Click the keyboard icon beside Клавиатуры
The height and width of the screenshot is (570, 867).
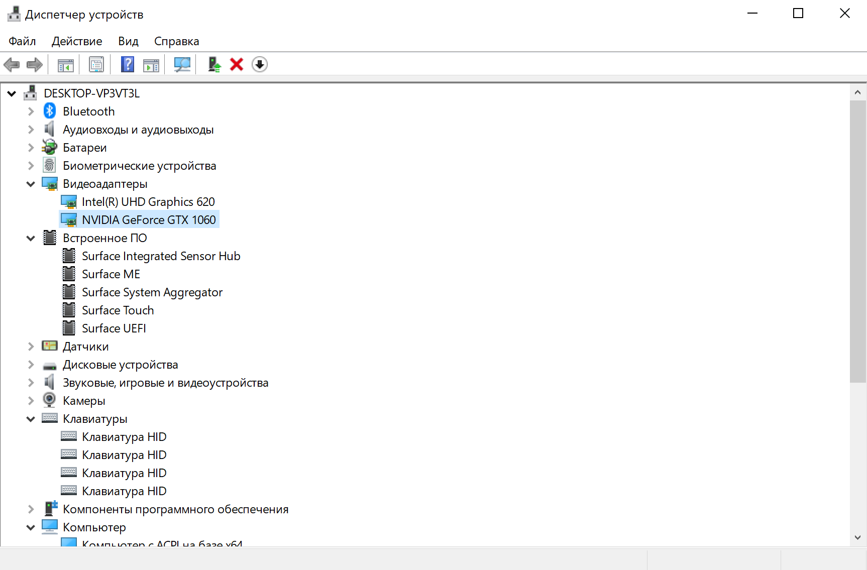pos(50,418)
